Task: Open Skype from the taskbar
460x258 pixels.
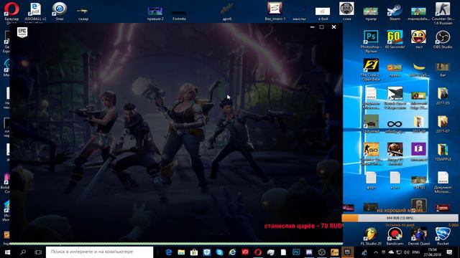Action: click(x=219, y=252)
